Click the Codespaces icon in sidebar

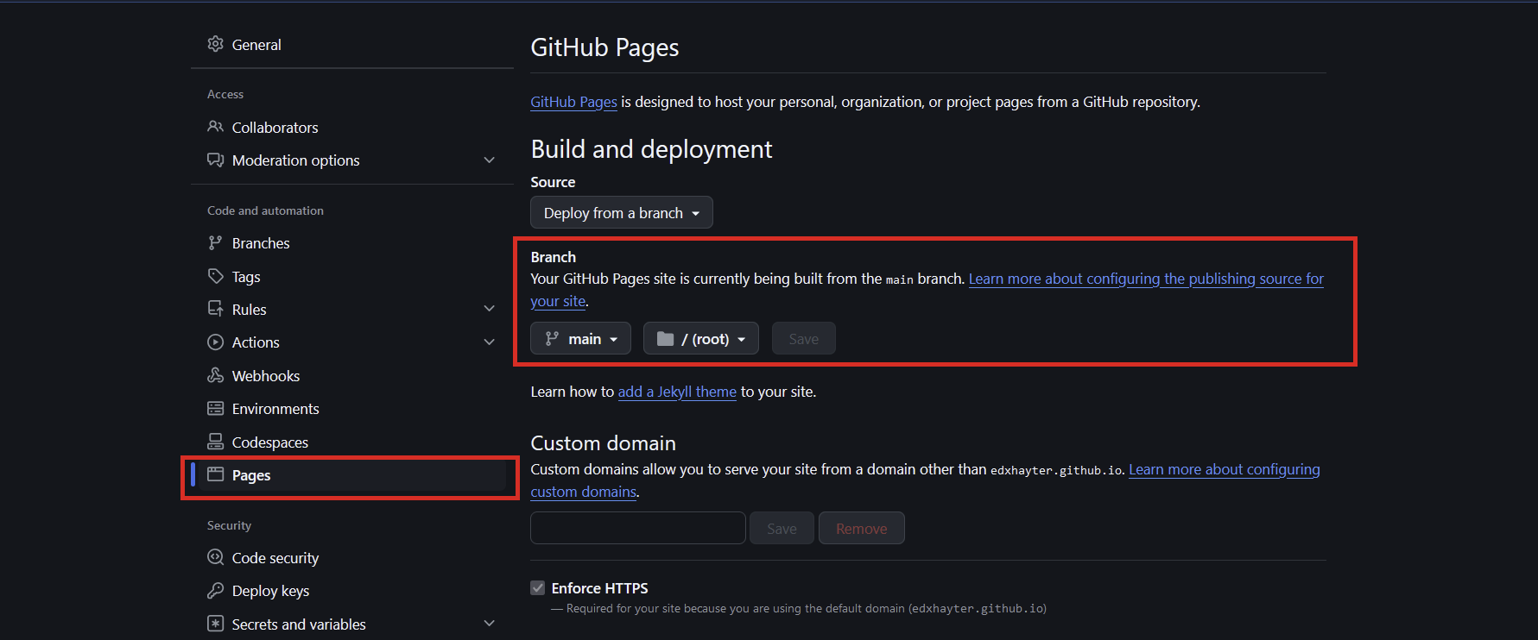tap(215, 442)
